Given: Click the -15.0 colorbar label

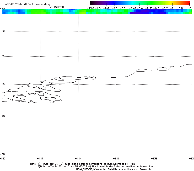Looking at the screenshot, I should (x=90, y=8).
